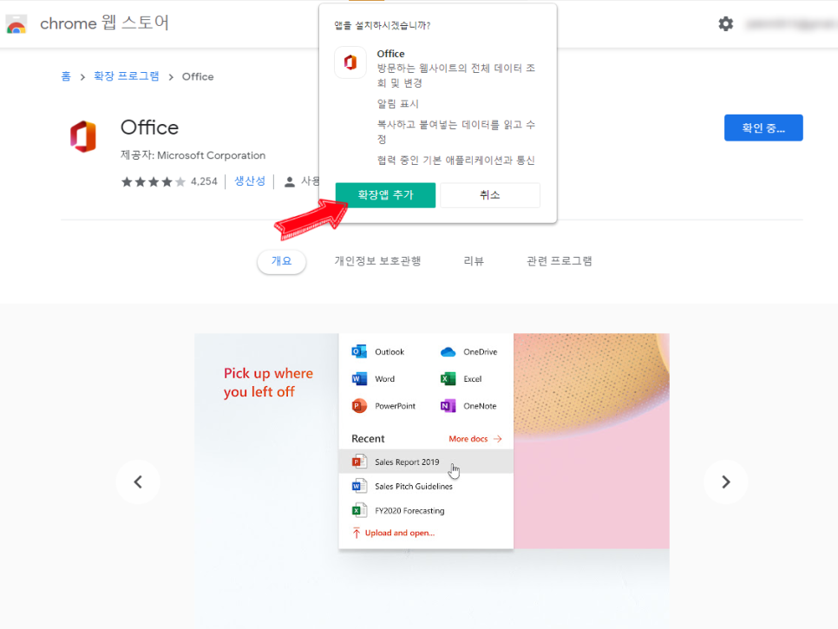Switch to the 리뷰 tab
The height and width of the screenshot is (629, 838).
(474, 262)
